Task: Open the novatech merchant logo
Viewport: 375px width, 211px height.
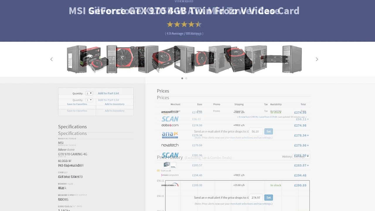Action: tap(170, 145)
